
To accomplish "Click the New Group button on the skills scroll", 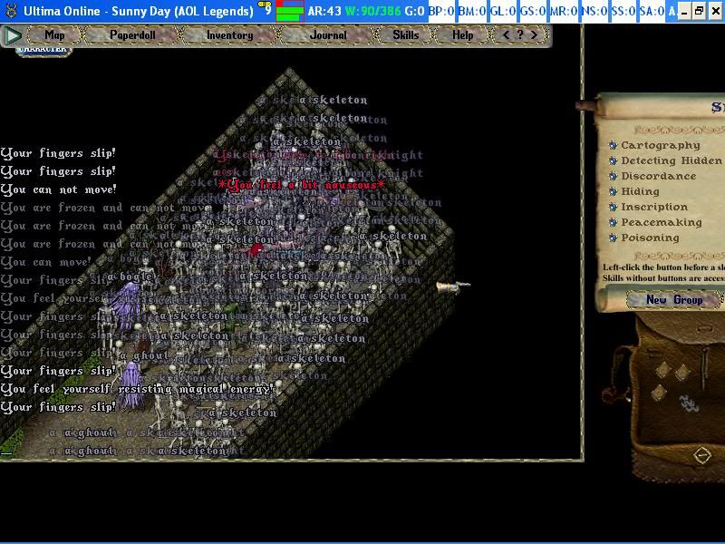I will click(673, 300).
